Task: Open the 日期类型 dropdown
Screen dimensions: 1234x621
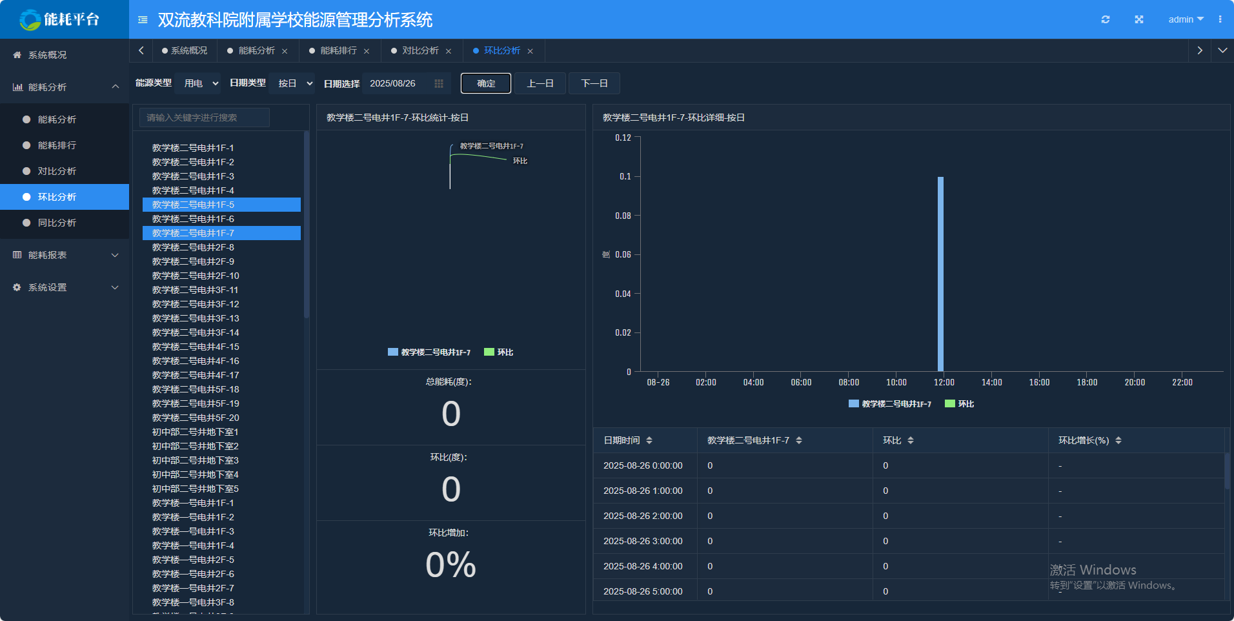Action: 294,83
